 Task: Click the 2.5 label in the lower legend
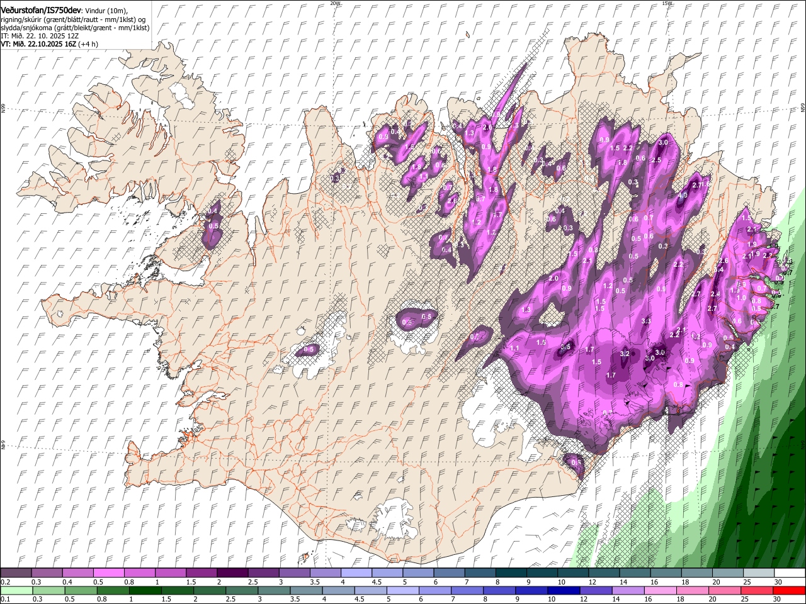(230, 600)
